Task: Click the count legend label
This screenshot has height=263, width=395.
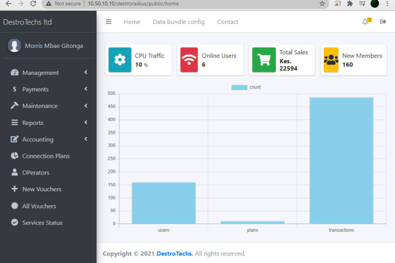Action: click(255, 87)
